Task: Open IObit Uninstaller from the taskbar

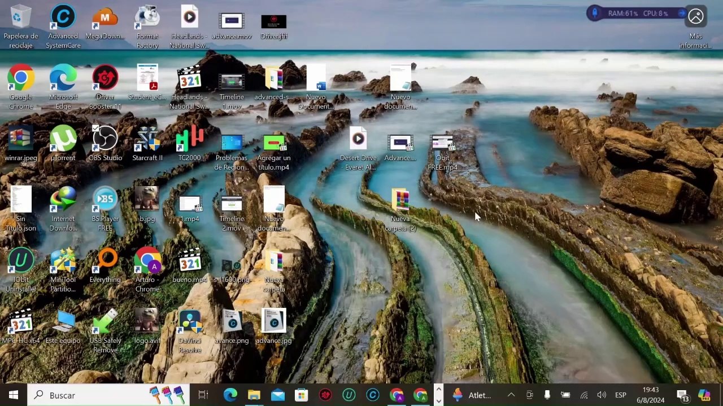Action: [x=349, y=395]
